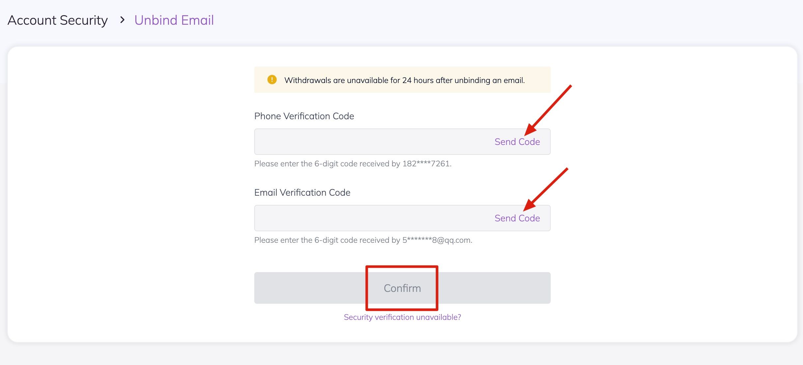Click the masked qq.com email address
Viewport: 803px width, 365px height.
coord(437,240)
